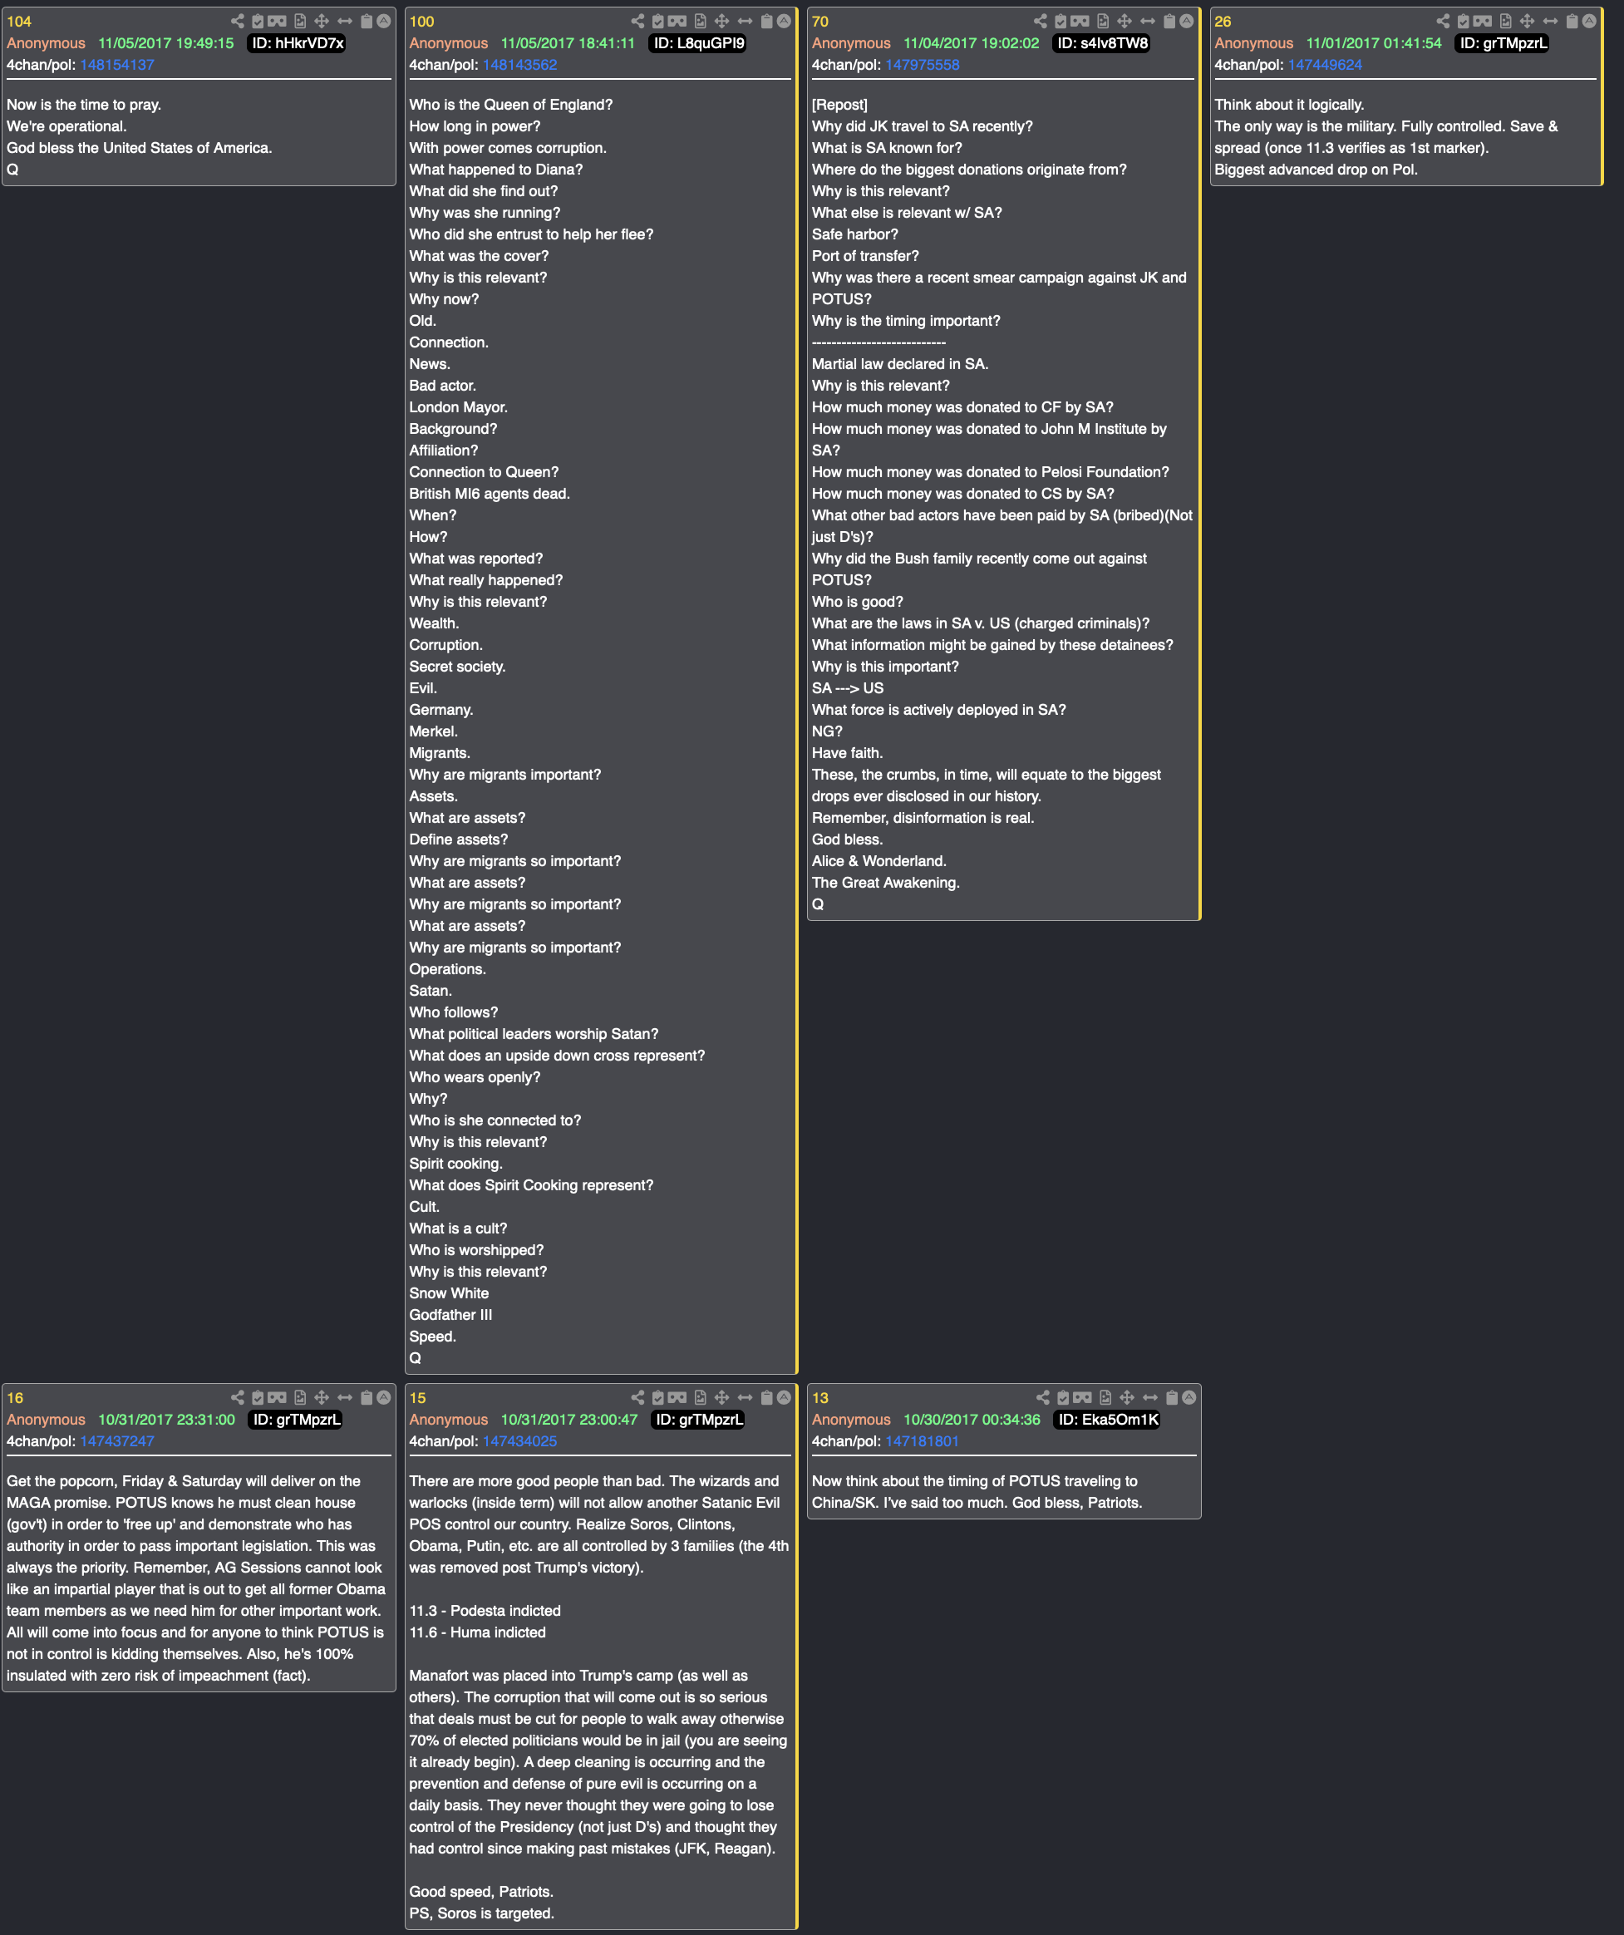This screenshot has height=1935, width=1624.
Task: Click the horizontal arrows icon on post 100
Action: 745,21
